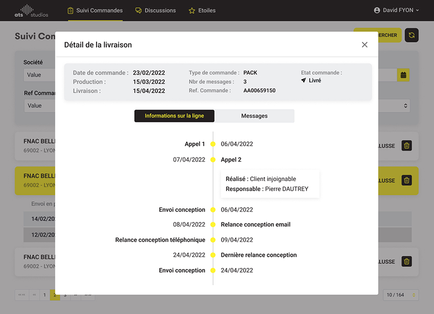The width and height of the screenshot is (434, 314).
Task: Click the user avatar icon beside David FYON
Action: point(377,10)
